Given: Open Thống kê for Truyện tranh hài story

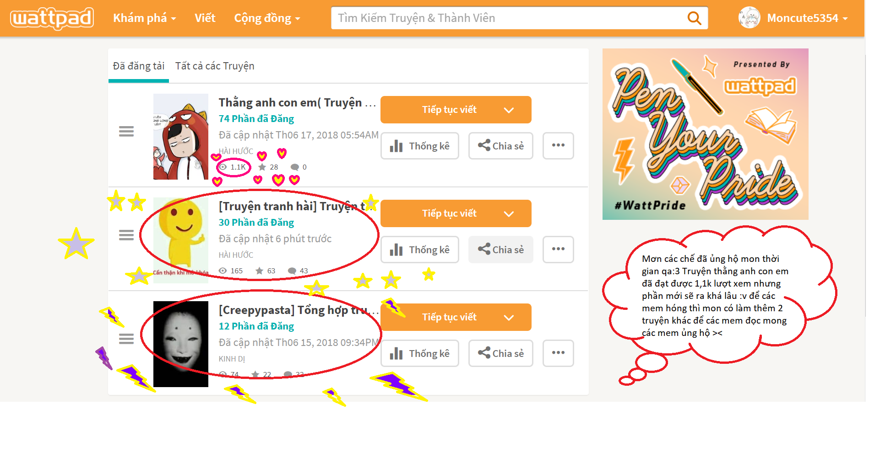Looking at the screenshot, I should pyautogui.click(x=419, y=250).
